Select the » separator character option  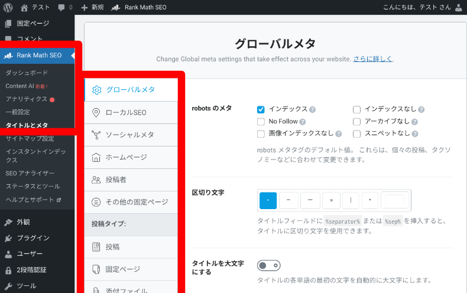tap(331, 201)
